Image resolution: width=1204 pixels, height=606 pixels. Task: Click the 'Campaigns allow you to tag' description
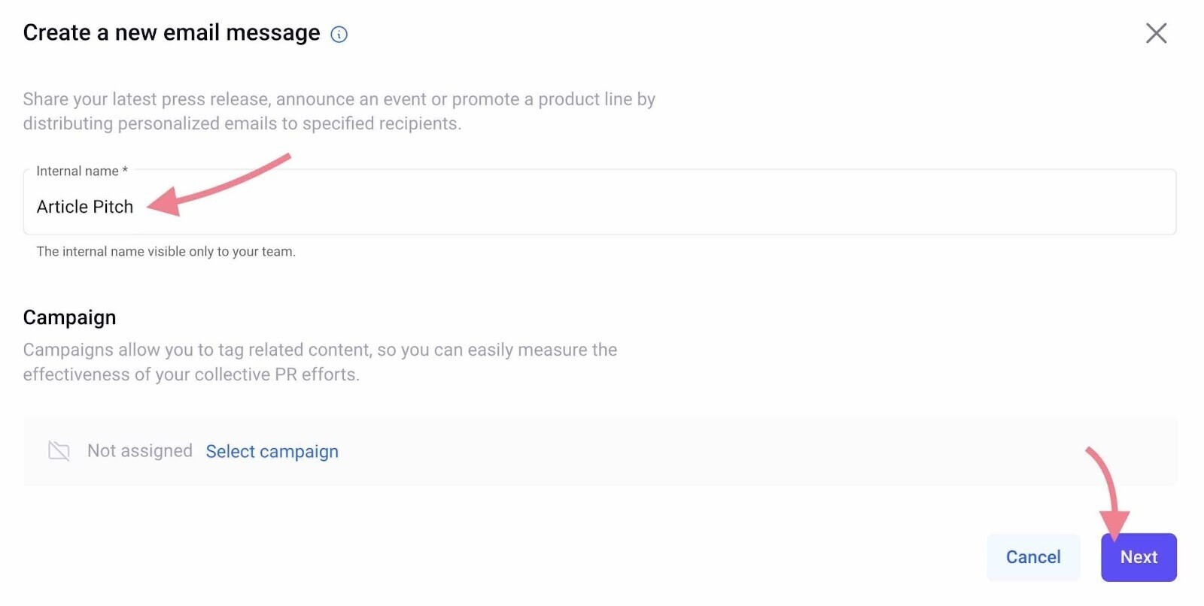click(x=320, y=362)
